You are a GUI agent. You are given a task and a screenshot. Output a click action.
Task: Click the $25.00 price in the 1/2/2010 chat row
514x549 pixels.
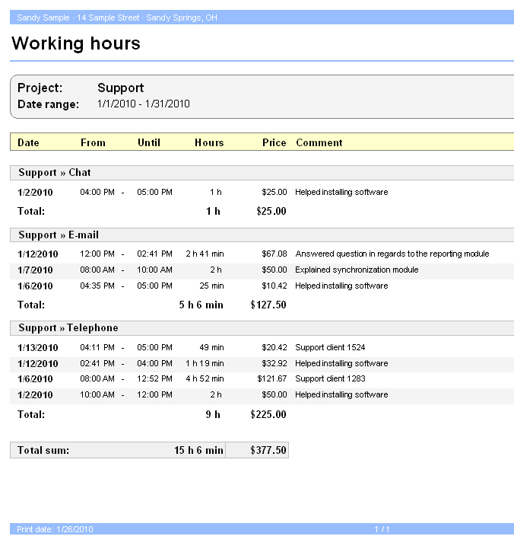(x=274, y=192)
